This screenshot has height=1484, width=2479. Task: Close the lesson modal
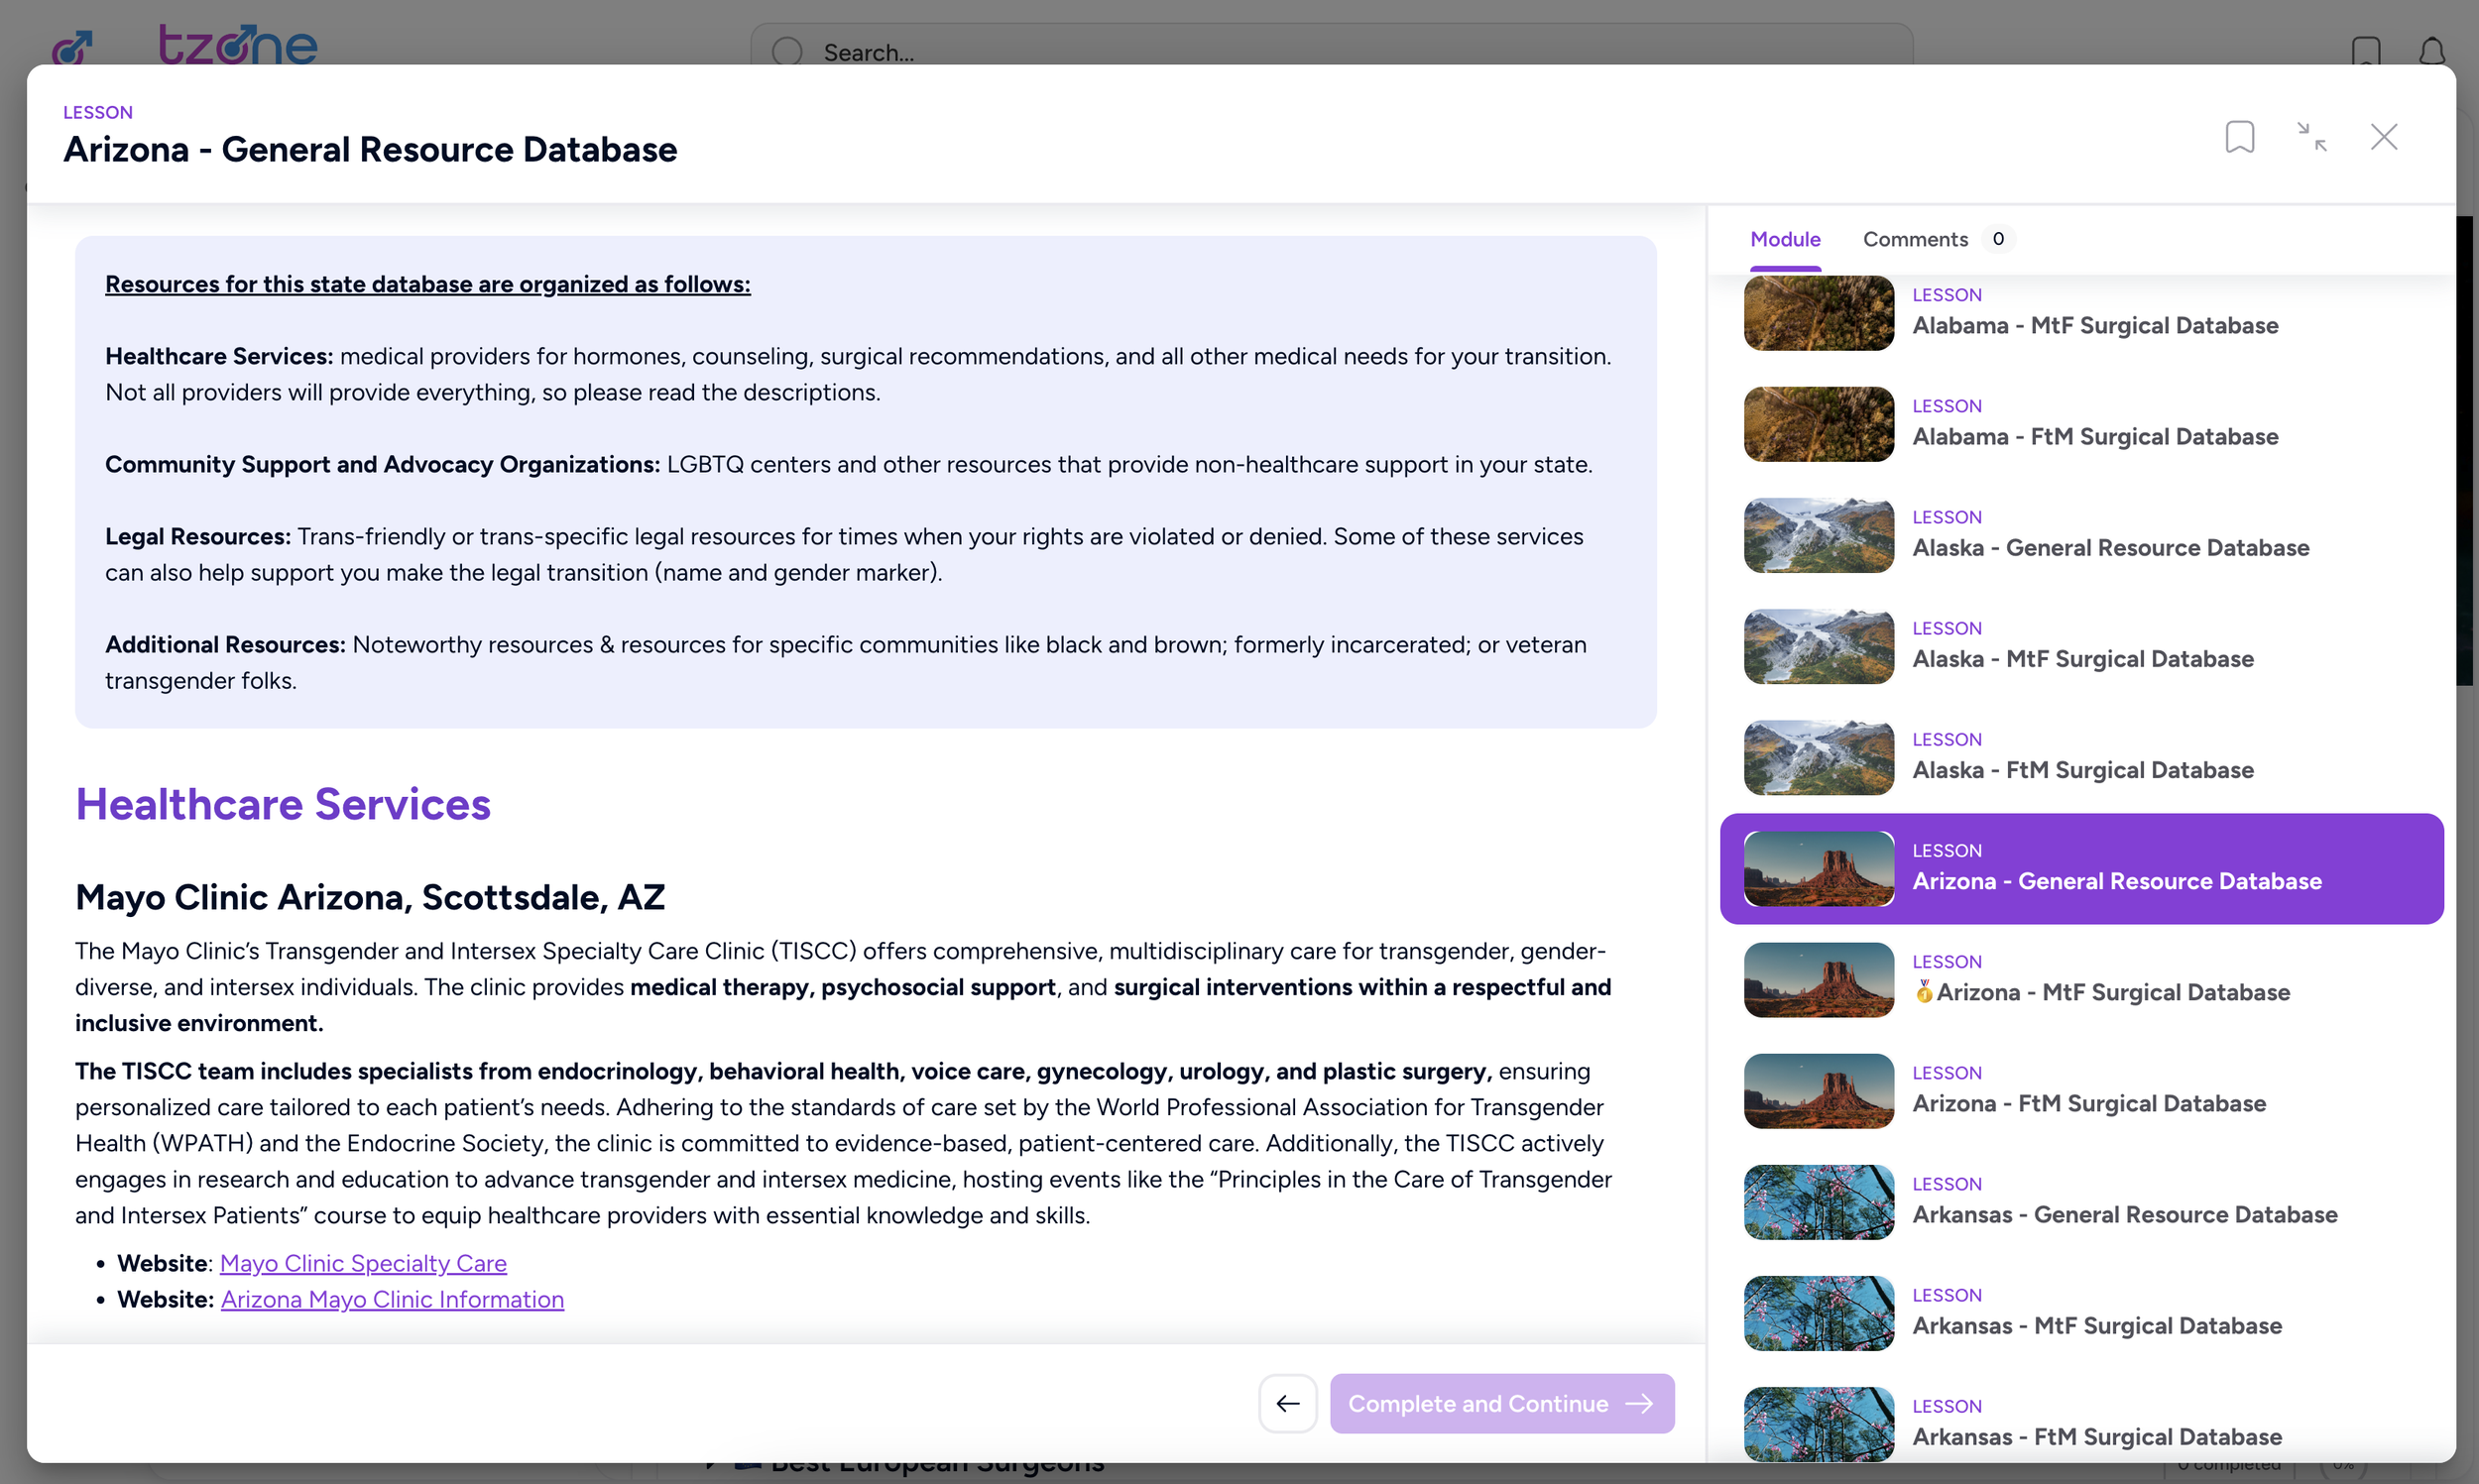point(2383,137)
